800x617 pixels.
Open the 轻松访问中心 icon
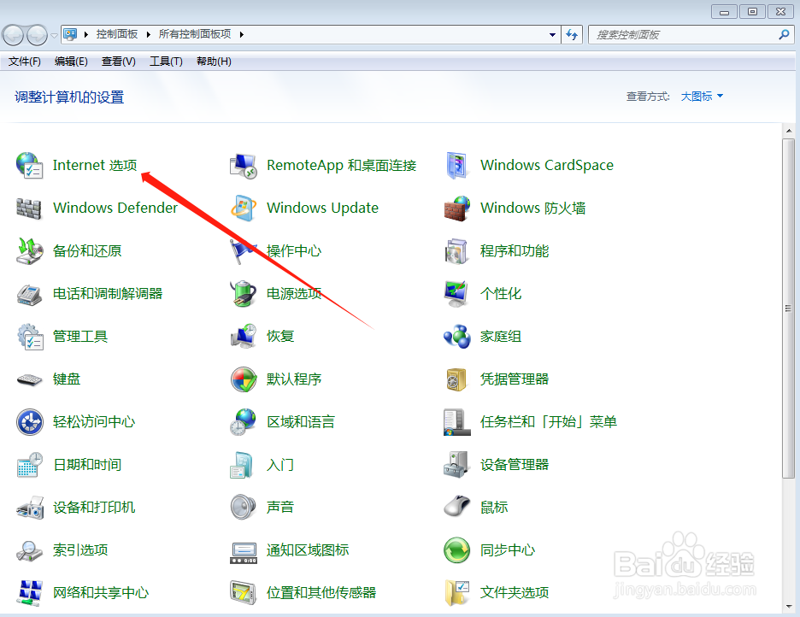tap(30, 422)
